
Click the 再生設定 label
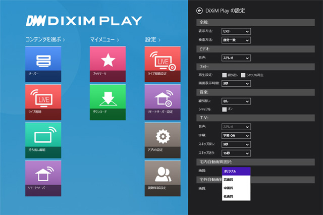[205, 75]
